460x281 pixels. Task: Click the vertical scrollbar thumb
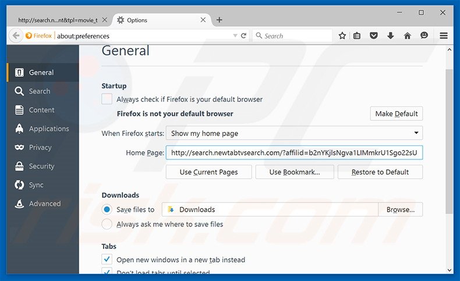tap(449, 141)
